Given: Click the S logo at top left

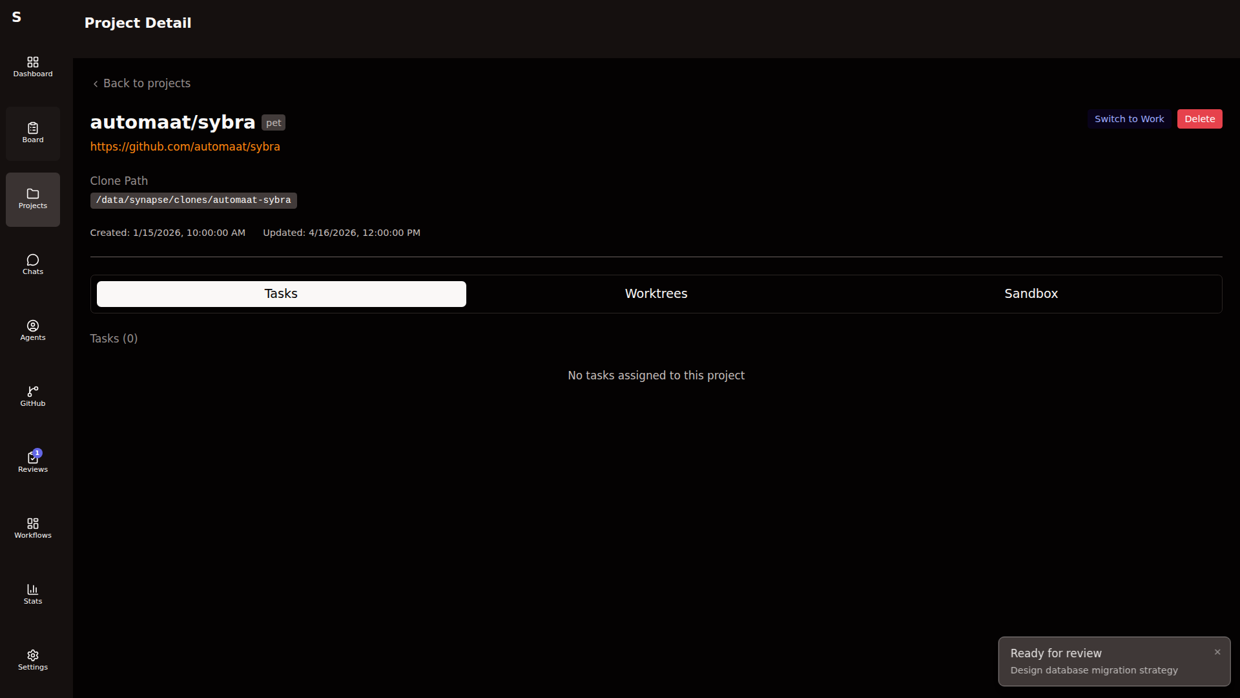Looking at the screenshot, I should coord(17,17).
